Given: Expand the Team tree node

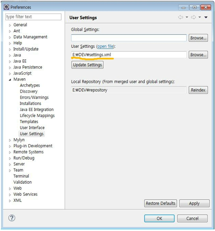Looking at the screenshot, I should coord(10,171).
